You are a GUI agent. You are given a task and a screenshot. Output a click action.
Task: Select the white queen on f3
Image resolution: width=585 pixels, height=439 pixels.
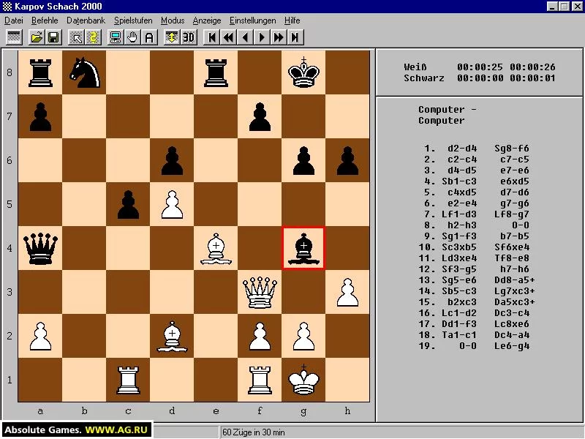[x=260, y=292]
